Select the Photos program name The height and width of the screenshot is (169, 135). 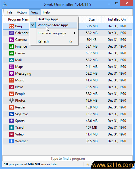pyautogui.click(x=21, y=101)
